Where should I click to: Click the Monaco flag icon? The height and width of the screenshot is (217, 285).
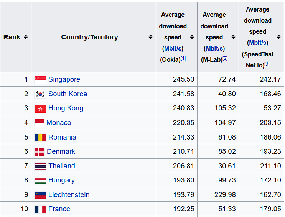click(39, 123)
